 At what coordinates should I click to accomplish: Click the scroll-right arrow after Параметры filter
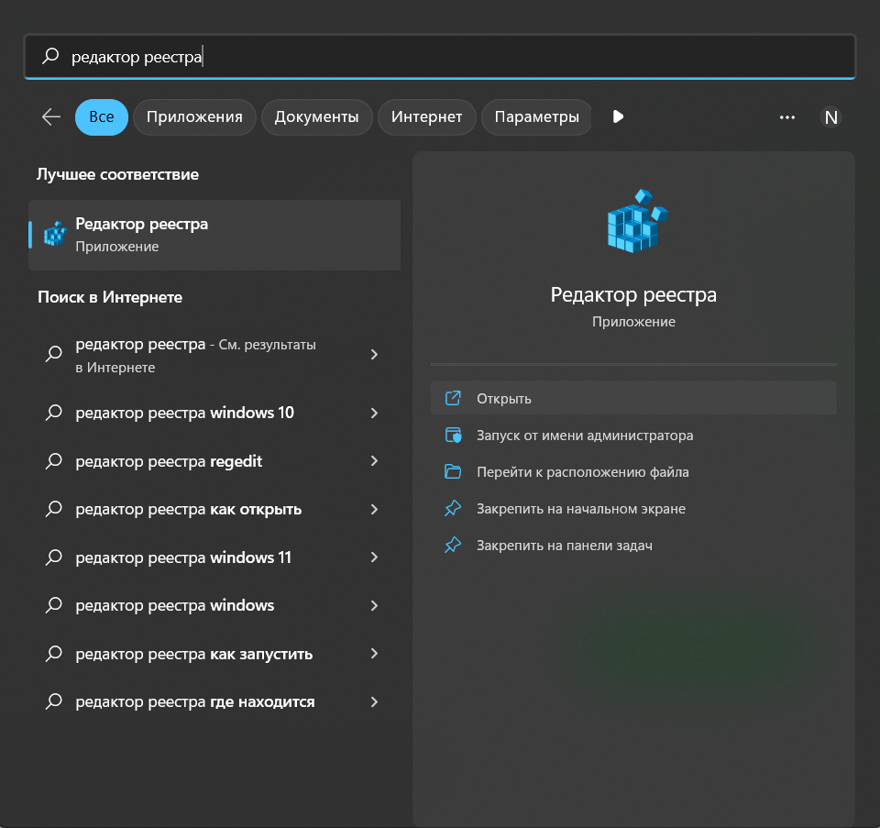tap(618, 116)
